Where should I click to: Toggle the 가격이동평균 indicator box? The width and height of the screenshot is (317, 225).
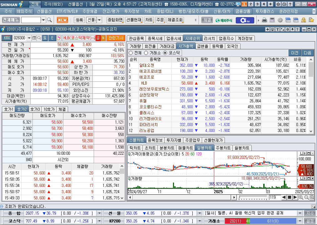129,154
